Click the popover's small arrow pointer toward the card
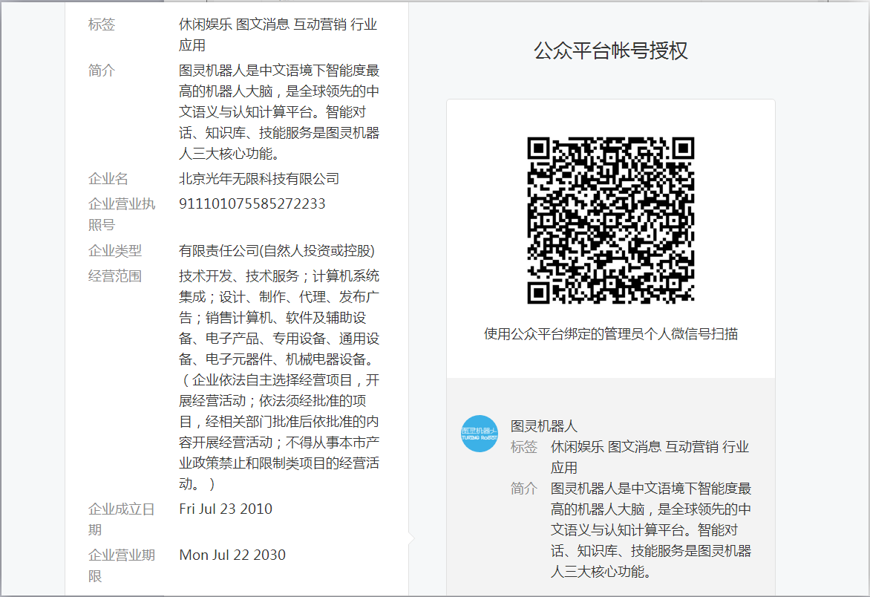The image size is (870, 597). coord(411,537)
